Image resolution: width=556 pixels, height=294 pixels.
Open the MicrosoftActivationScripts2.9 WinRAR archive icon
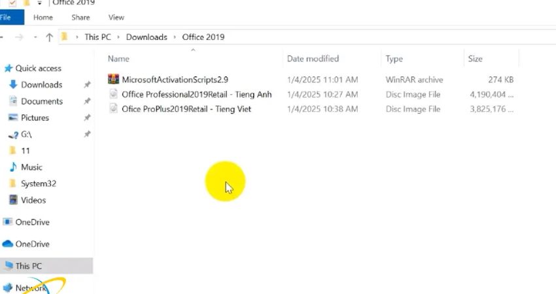[x=114, y=80]
